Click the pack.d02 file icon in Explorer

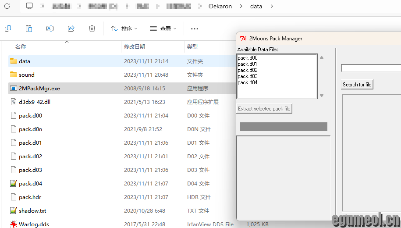(13, 156)
